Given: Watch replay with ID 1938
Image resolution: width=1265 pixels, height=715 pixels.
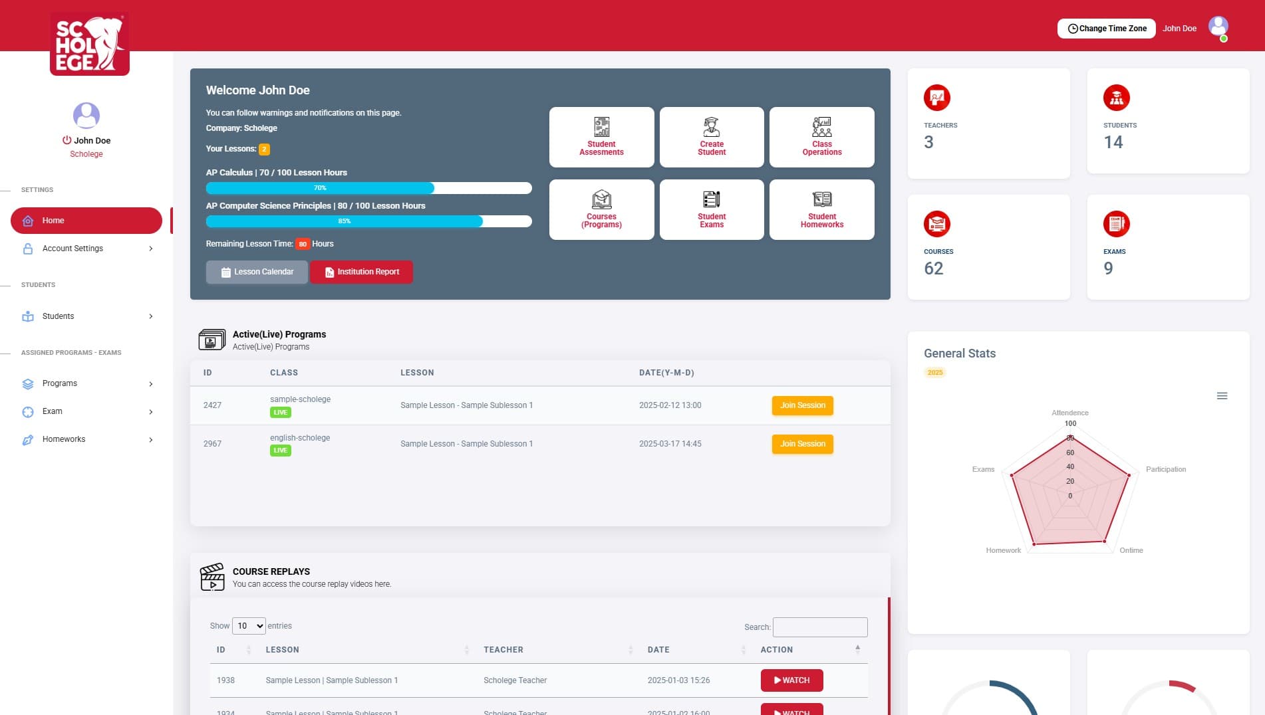Looking at the screenshot, I should point(791,680).
